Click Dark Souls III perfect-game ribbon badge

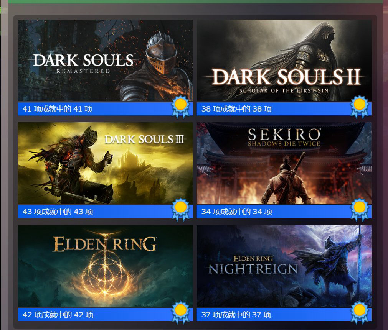181,209
